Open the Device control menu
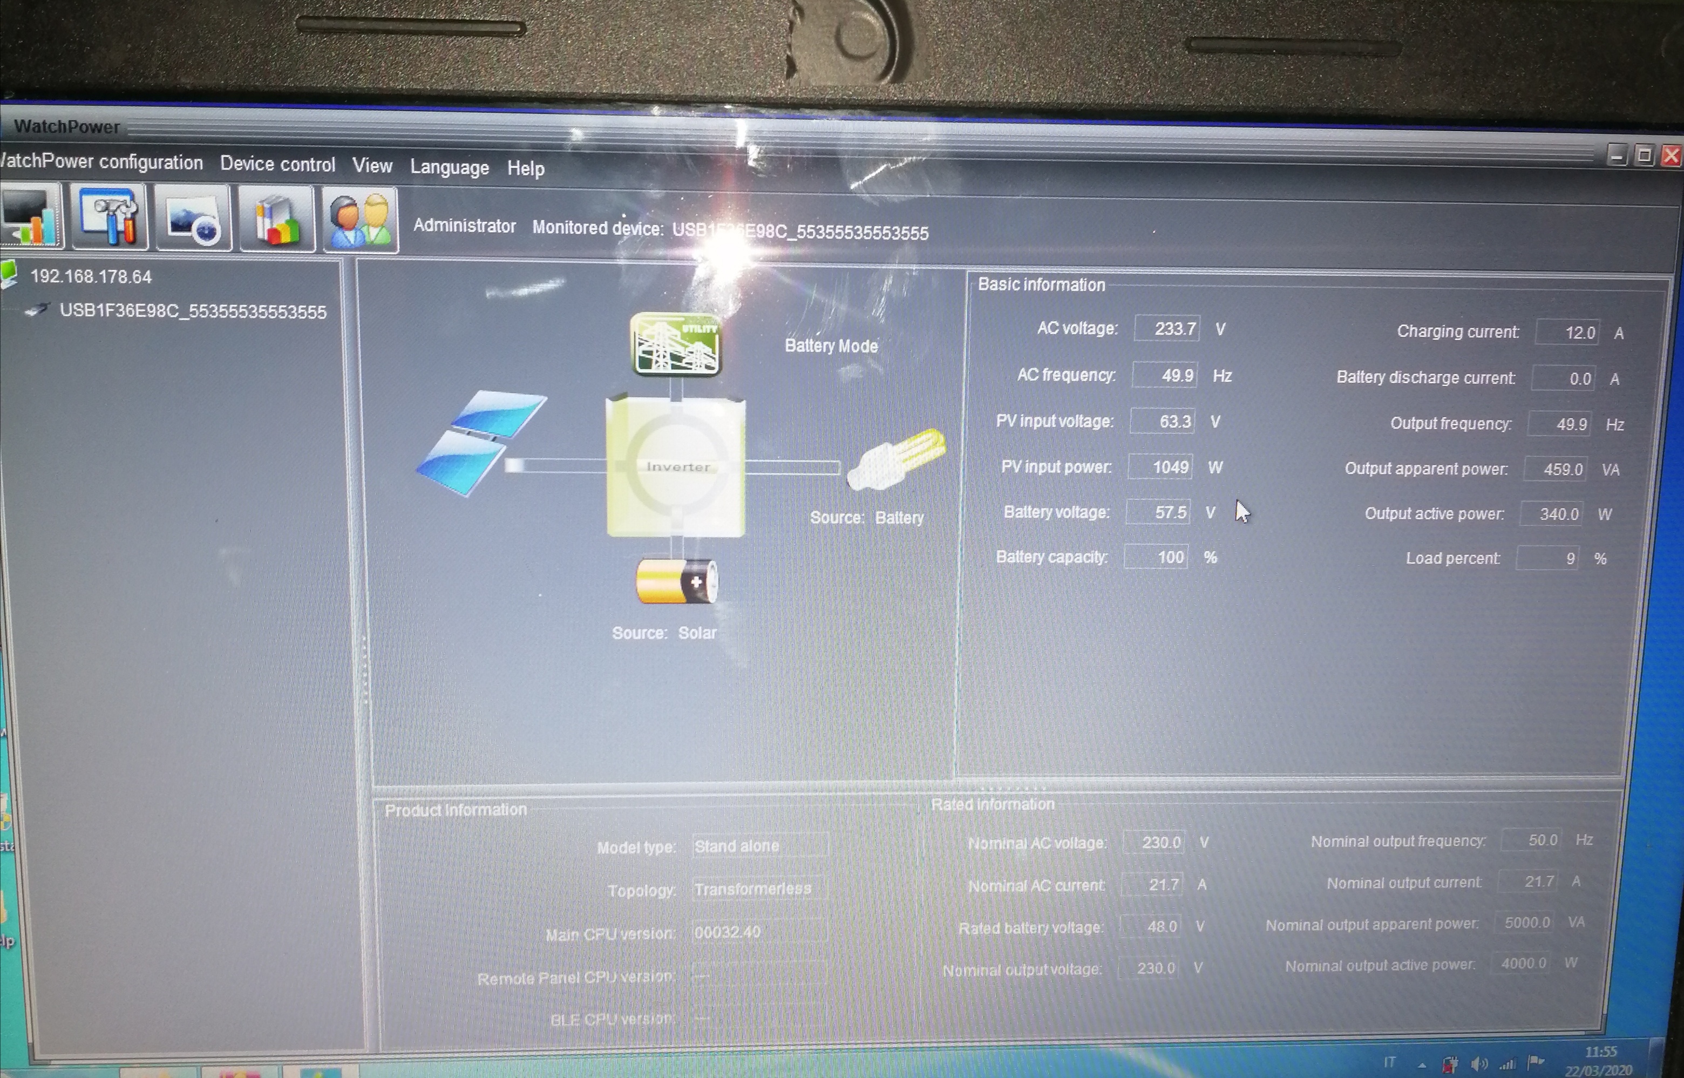The image size is (1684, 1078). pos(277,165)
